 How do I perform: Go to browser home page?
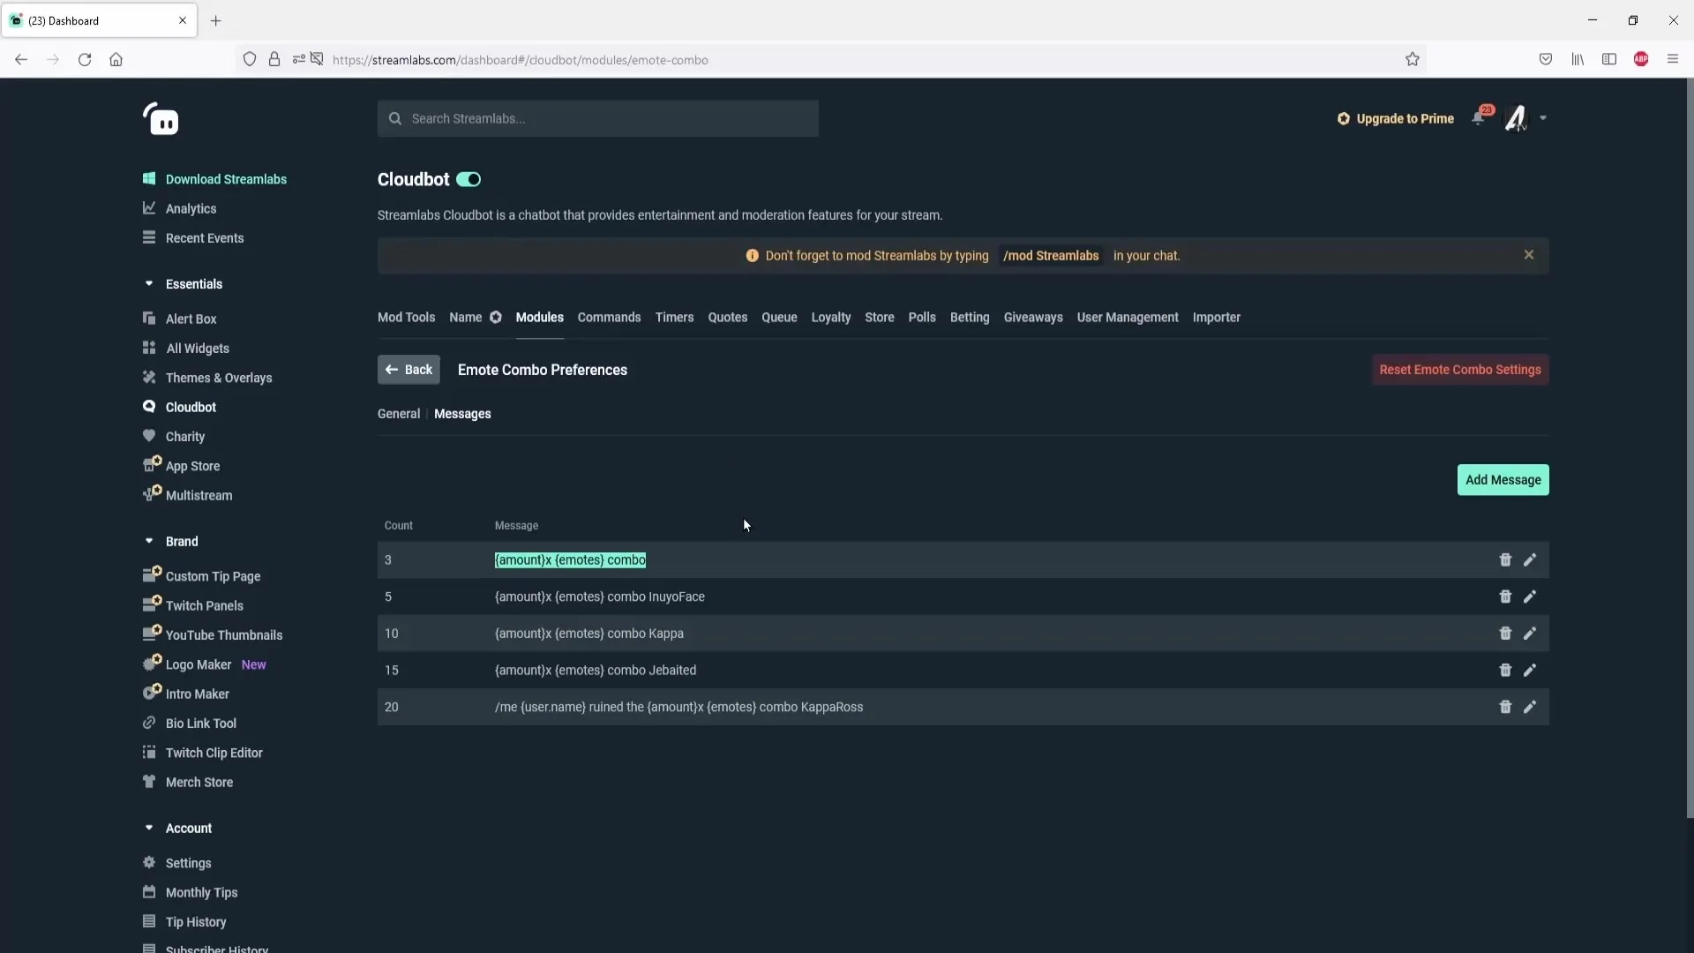116,59
